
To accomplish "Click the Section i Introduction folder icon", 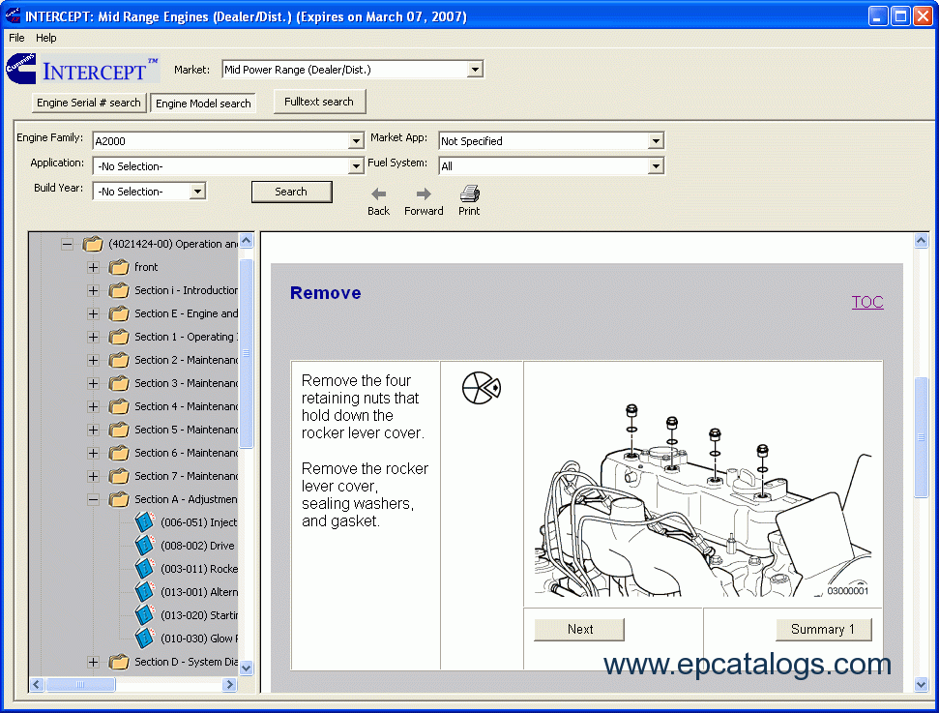I will click(x=119, y=290).
